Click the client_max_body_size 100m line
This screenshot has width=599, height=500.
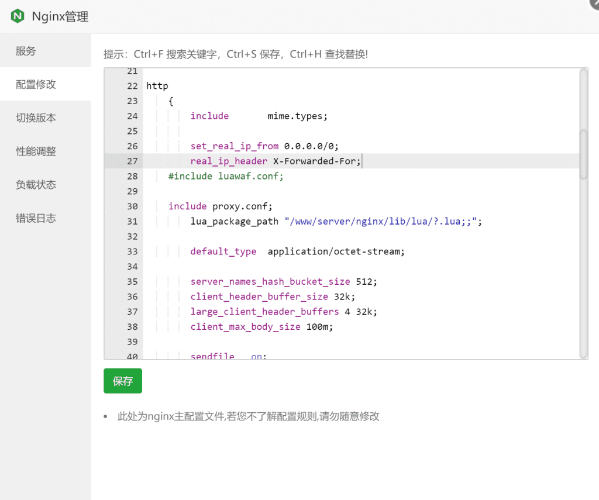tap(261, 327)
